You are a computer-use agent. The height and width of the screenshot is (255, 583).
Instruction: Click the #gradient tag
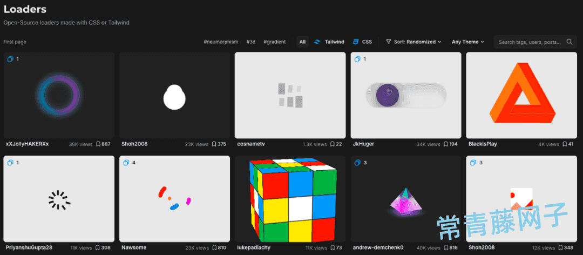point(275,42)
